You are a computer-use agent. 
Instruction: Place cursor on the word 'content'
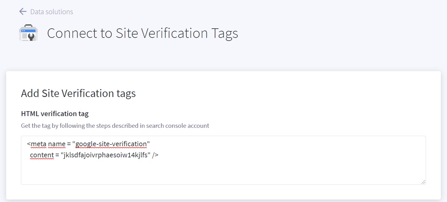coord(42,155)
